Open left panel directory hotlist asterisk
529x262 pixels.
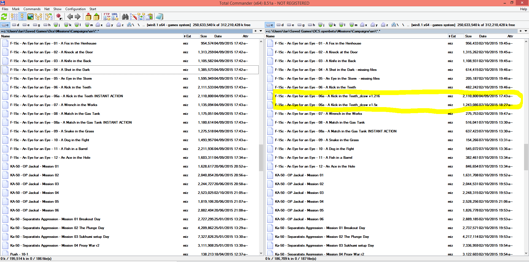click(x=255, y=31)
